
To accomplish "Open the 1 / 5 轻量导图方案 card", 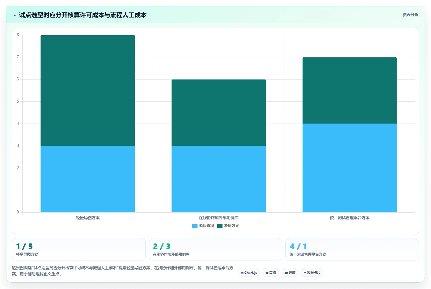I will click(79, 249).
